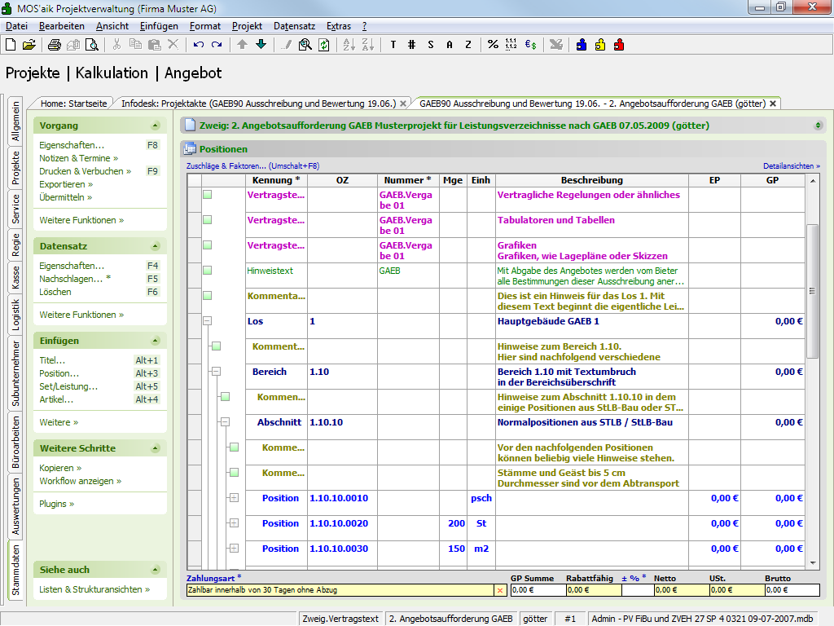Click the hash symbol toolbar button
This screenshot has width=834, height=626.
pyautogui.click(x=412, y=45)
